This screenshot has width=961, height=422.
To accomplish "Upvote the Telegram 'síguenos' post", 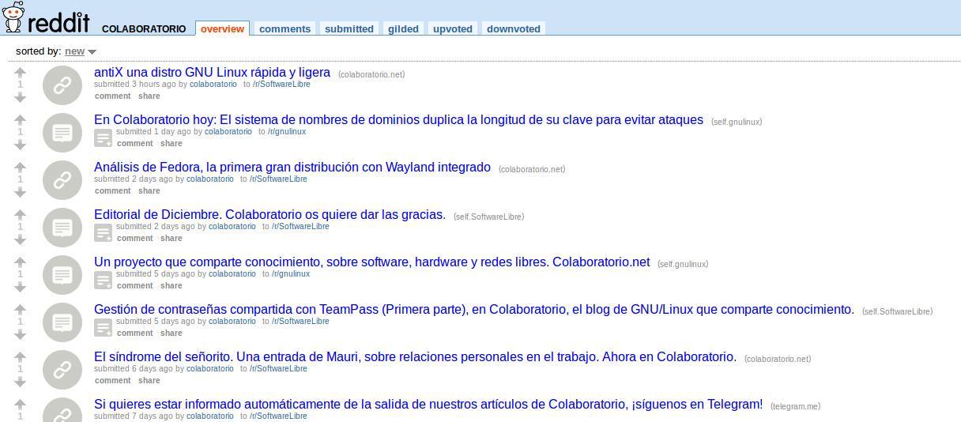I will click(21, 404).
